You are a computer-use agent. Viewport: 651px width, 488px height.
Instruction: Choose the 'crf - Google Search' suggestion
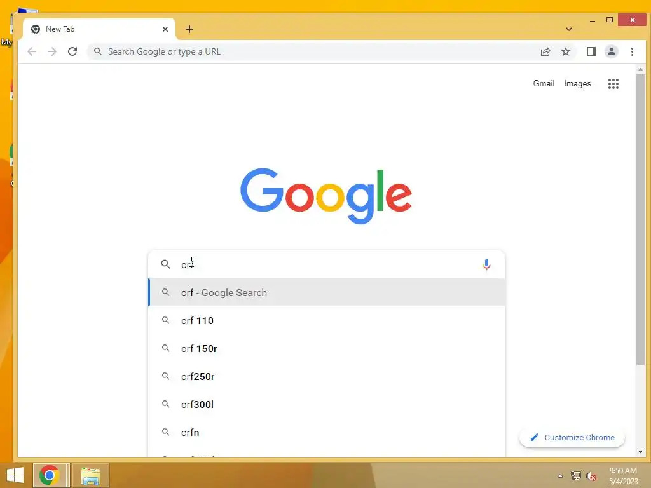point(326,292)
